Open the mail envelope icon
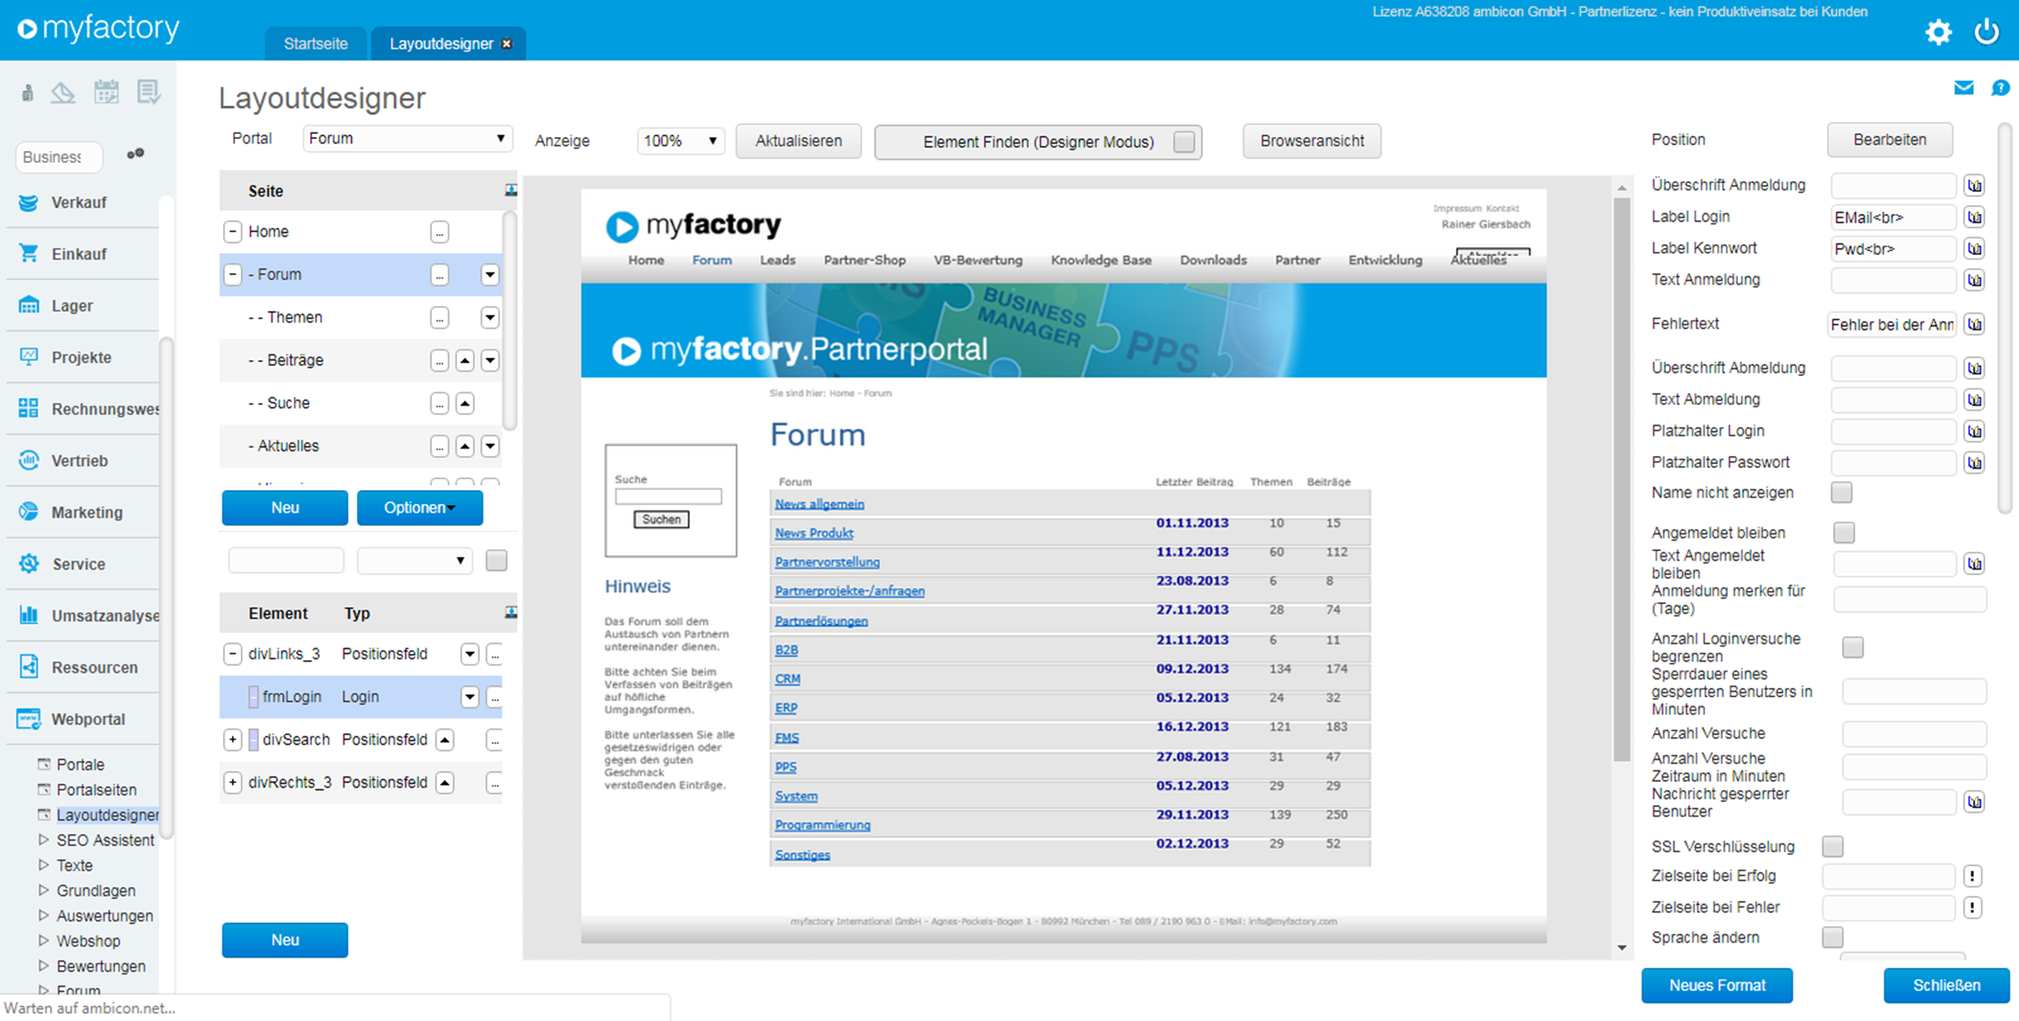 (x=1964, y=87)
